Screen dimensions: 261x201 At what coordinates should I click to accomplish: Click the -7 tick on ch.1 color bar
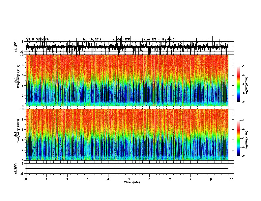point(243,102)
